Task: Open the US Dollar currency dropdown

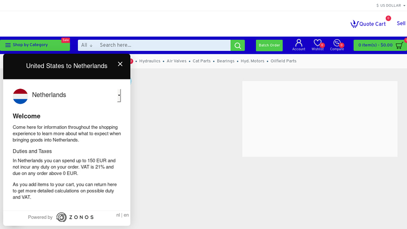Action: tap(391, 6)
